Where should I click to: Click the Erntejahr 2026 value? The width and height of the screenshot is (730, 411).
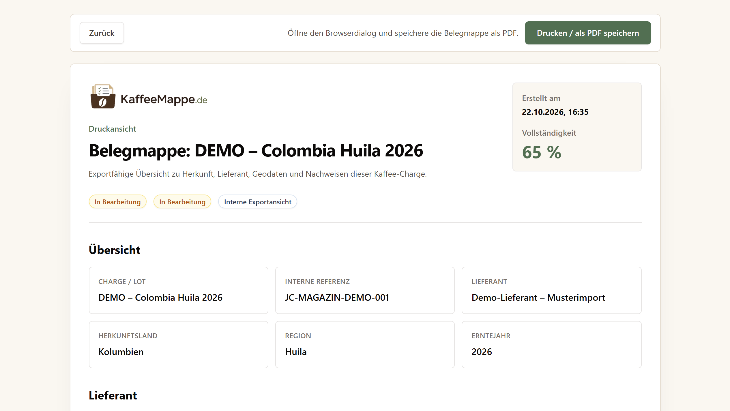(482, 352)
